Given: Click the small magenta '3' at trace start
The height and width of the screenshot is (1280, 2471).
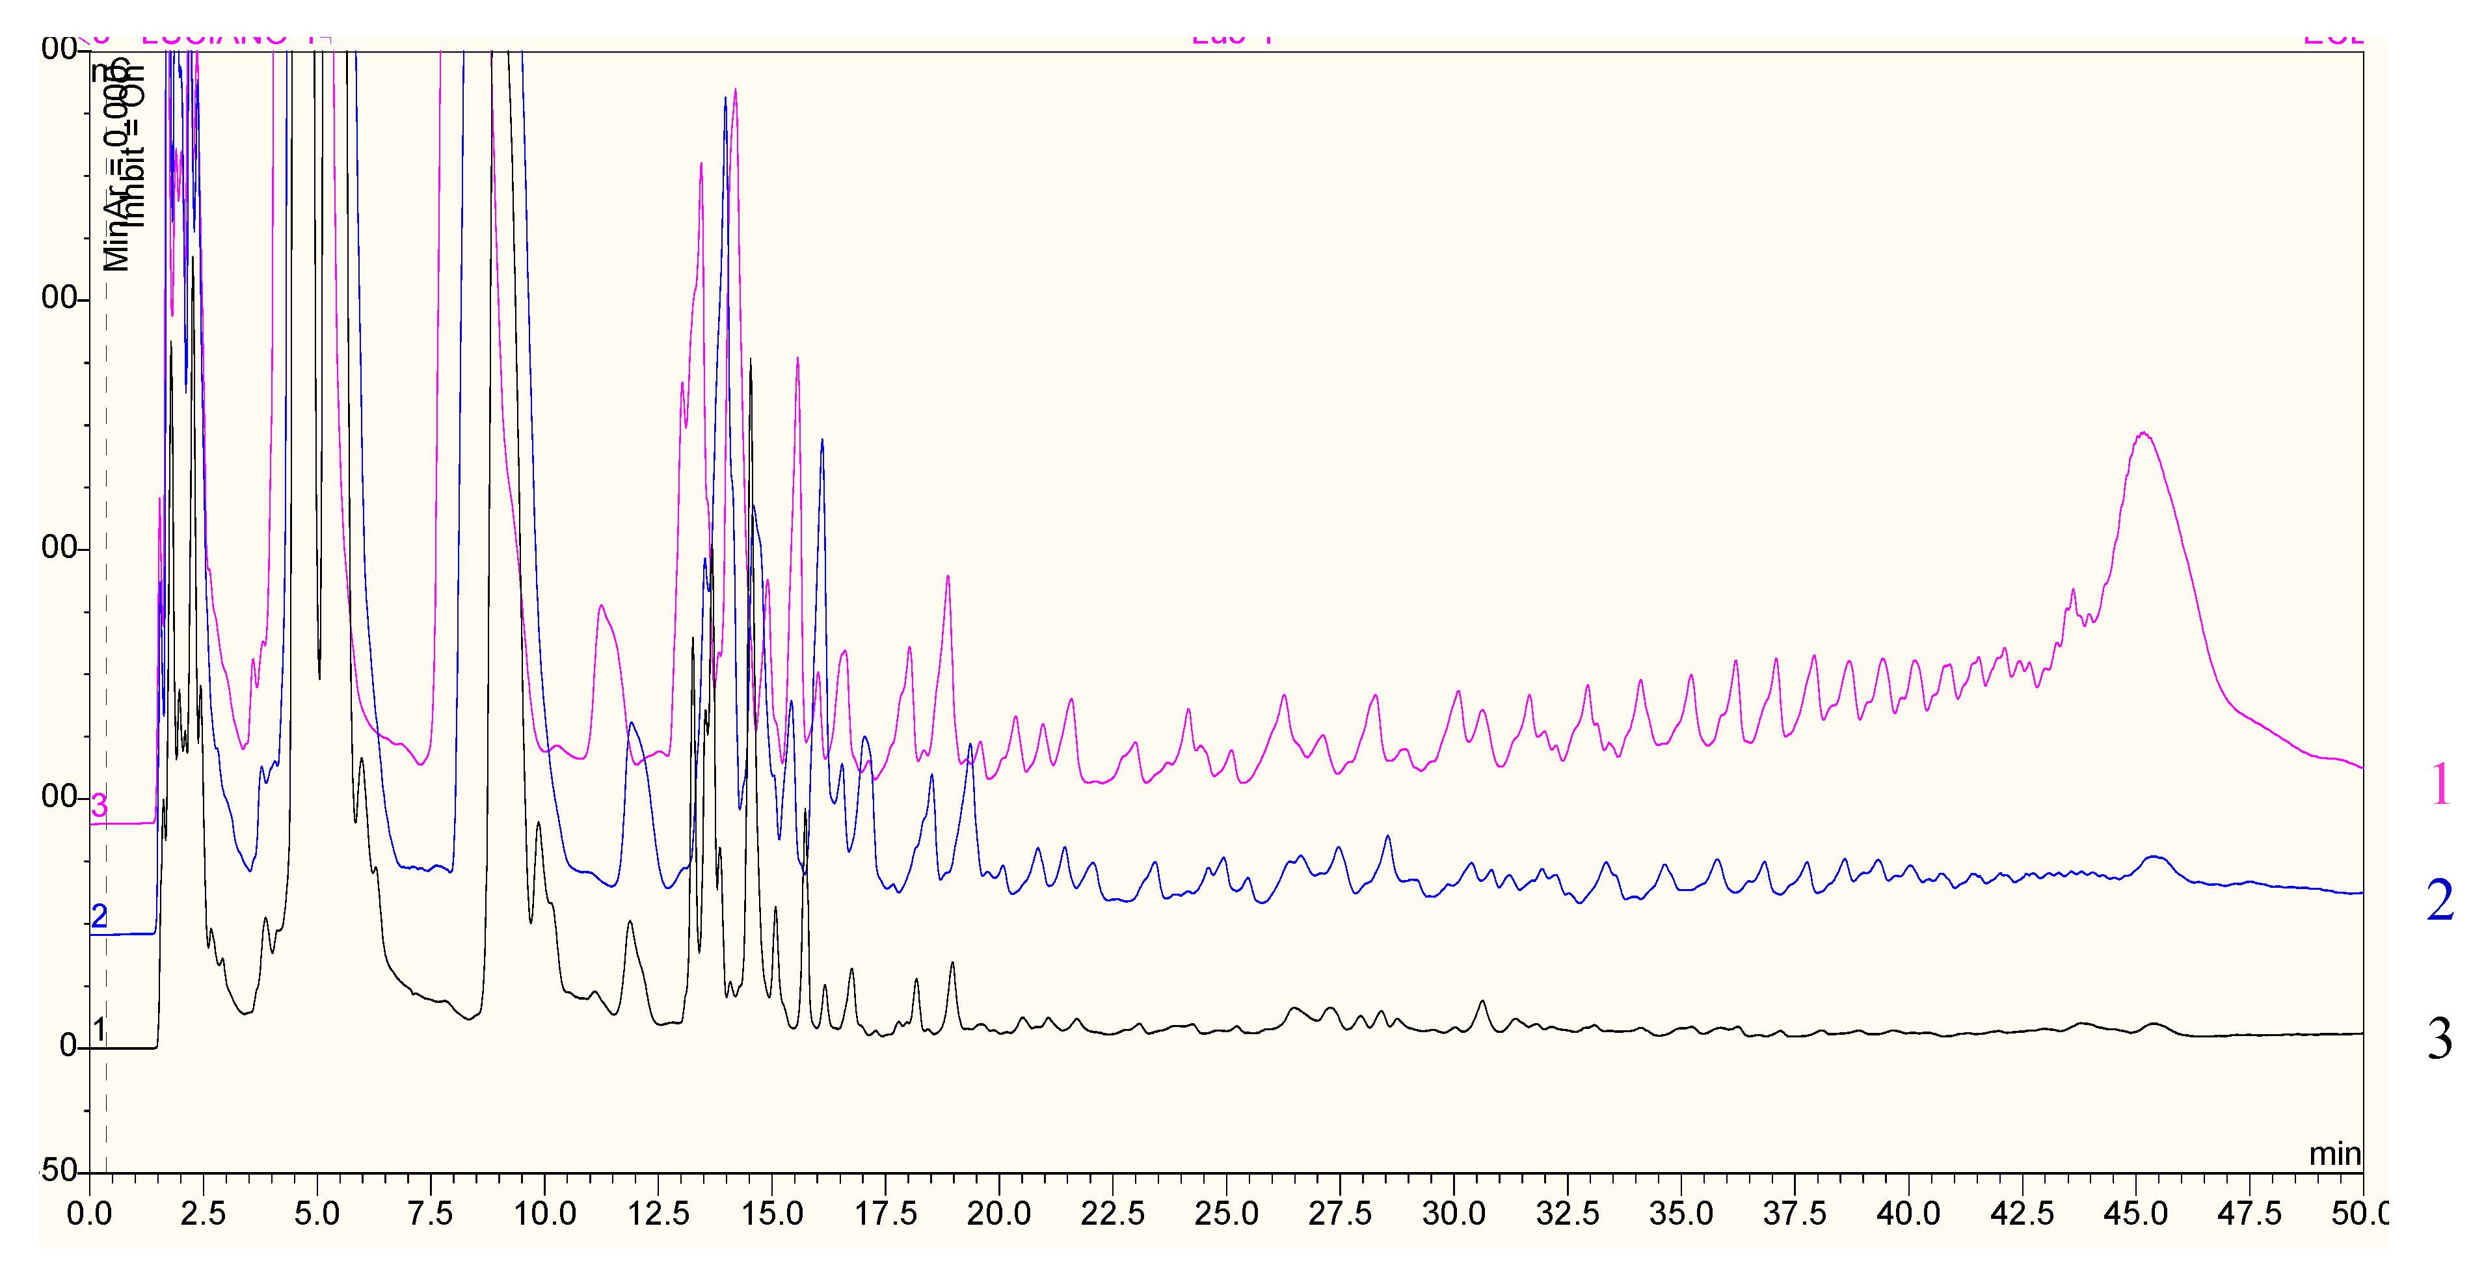Looking at the screenshot, I should coord(99,805).
